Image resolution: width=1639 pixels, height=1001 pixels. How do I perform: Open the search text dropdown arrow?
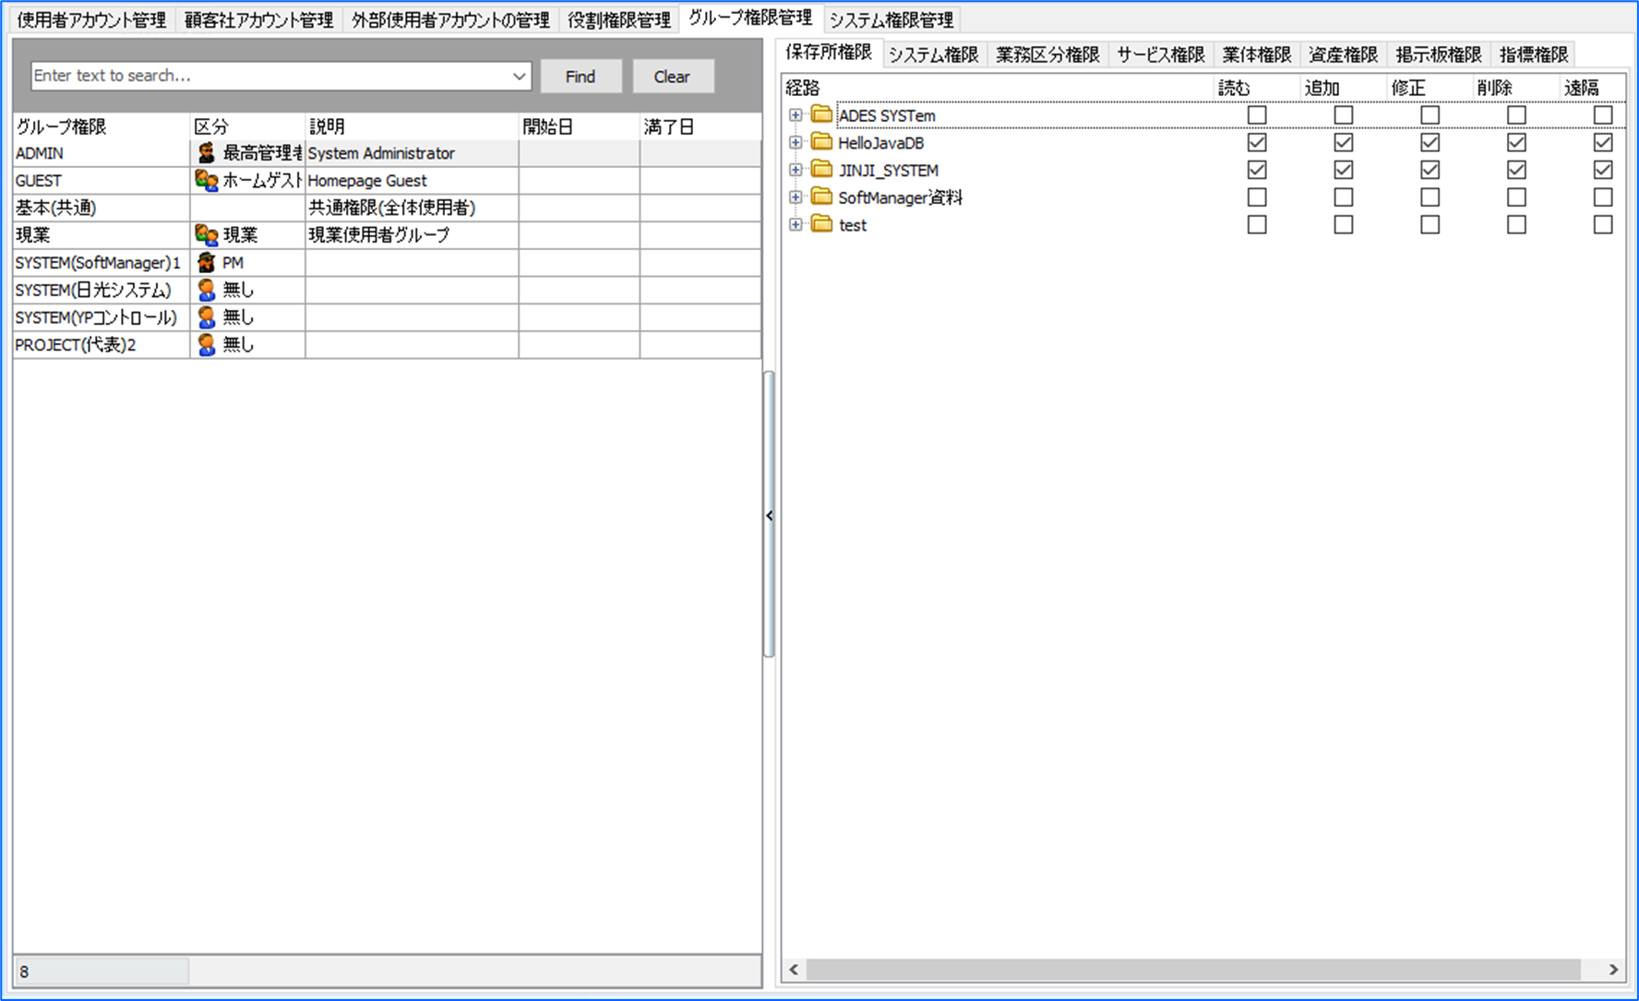(x=519, y=77)
